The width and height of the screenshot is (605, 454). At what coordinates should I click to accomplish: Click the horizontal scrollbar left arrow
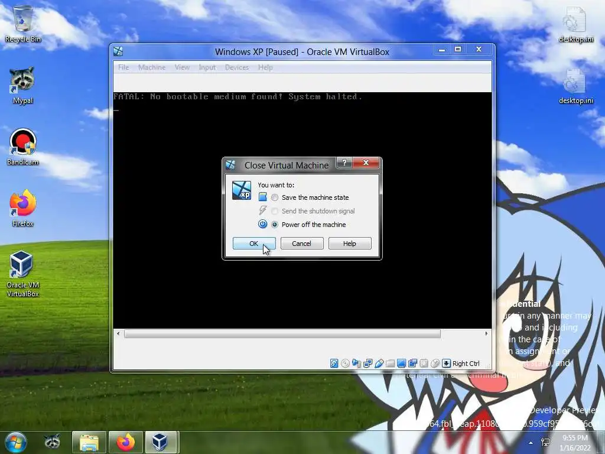coord(118,333)
